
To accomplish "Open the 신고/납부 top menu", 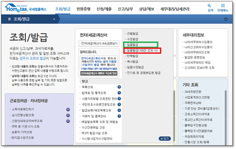I will pyautogui.click(x=125, y=9).
